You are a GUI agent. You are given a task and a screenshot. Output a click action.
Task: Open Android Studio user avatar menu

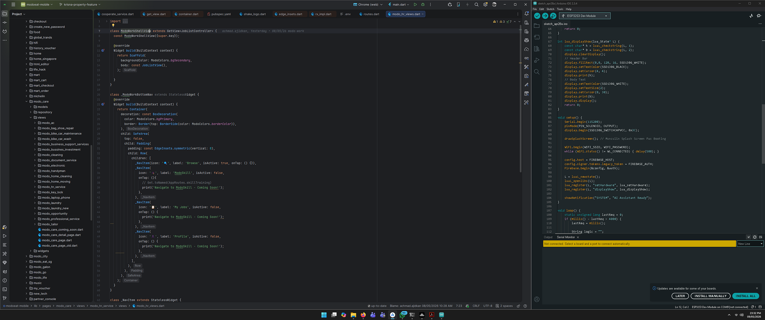point(494,4)
